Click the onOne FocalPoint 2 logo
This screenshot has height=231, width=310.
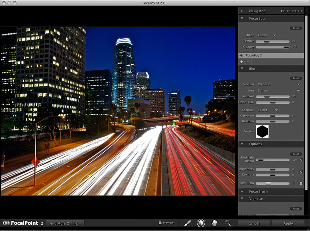[x=23, y=223]
